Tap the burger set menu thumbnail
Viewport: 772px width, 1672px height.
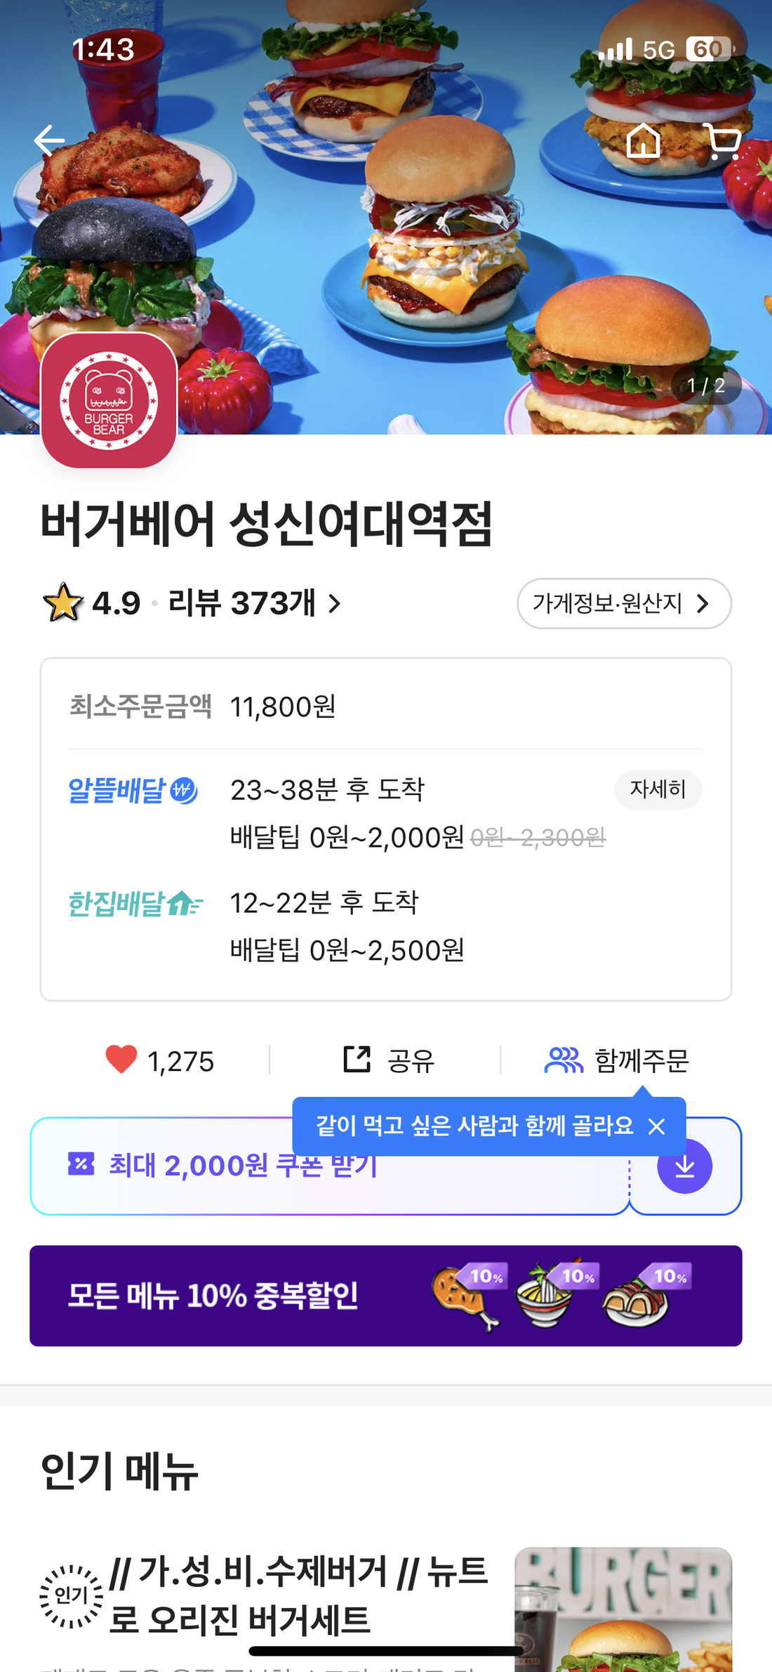pos(623,1608)
